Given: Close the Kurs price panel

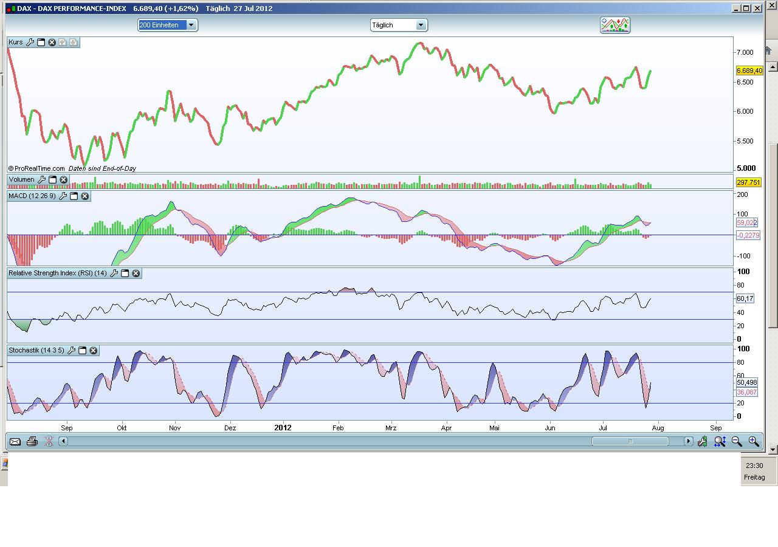Looking at the screenshot, I should pyautogui.click(x=52, y=43).
